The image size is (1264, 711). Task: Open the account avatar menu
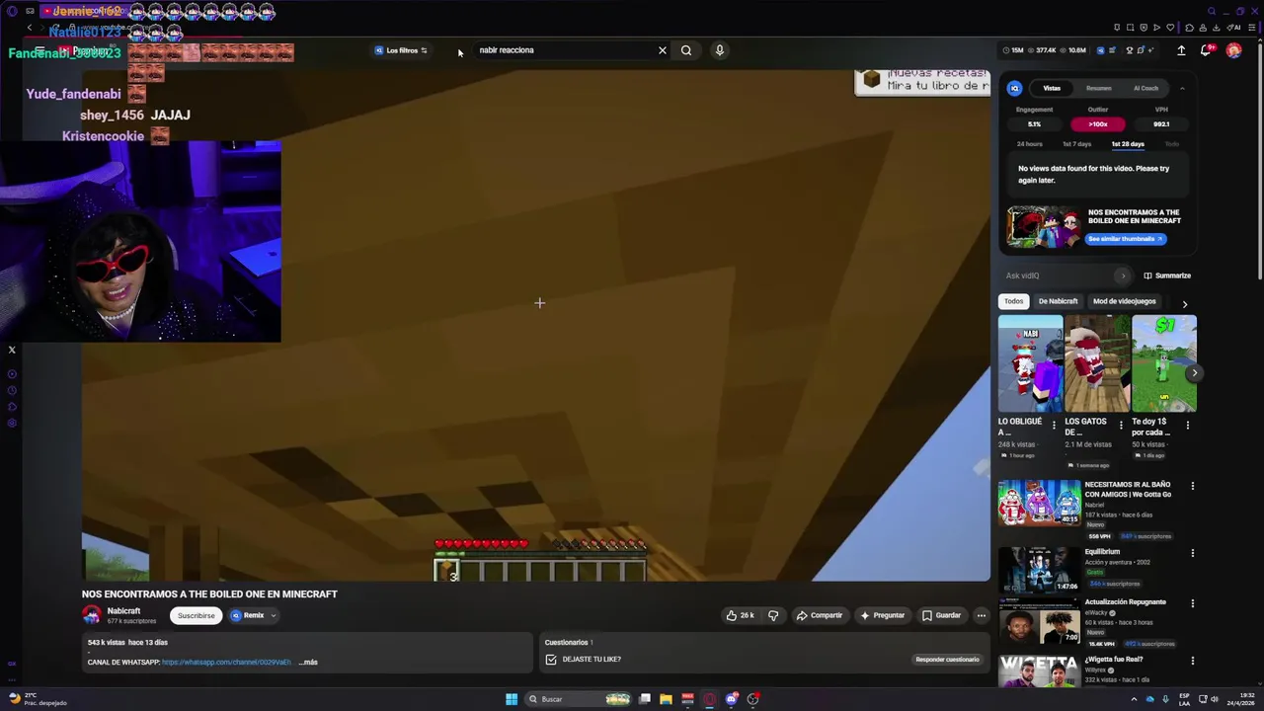1233,50
